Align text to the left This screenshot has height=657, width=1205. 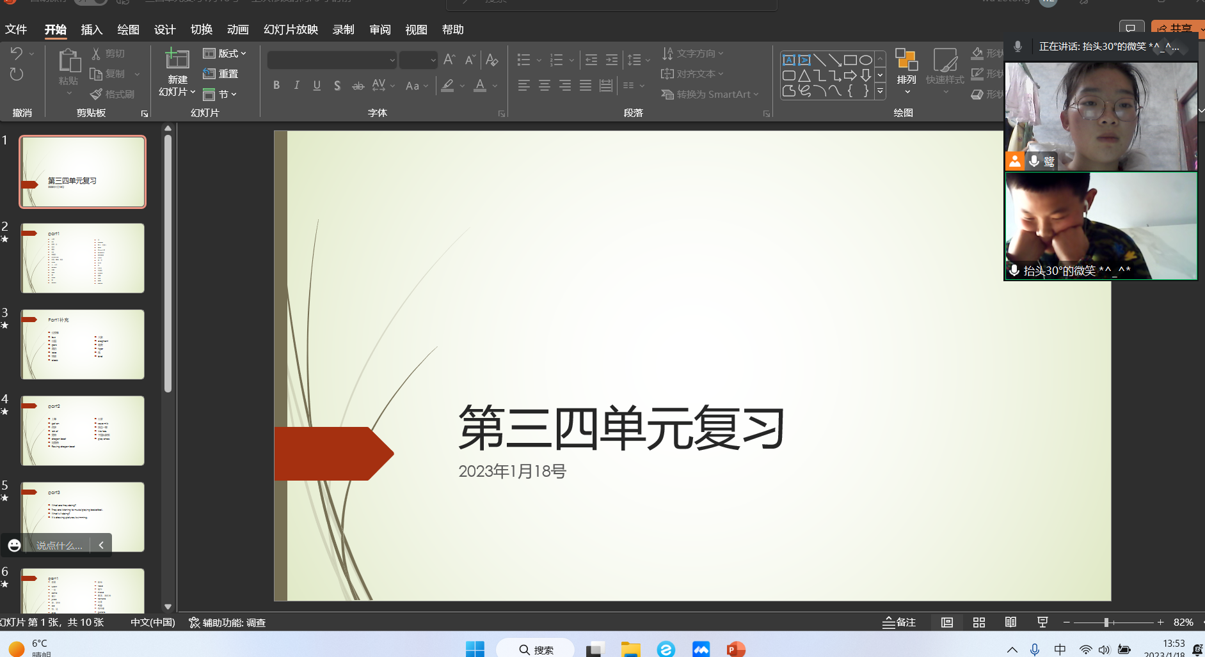click(524, 86)
